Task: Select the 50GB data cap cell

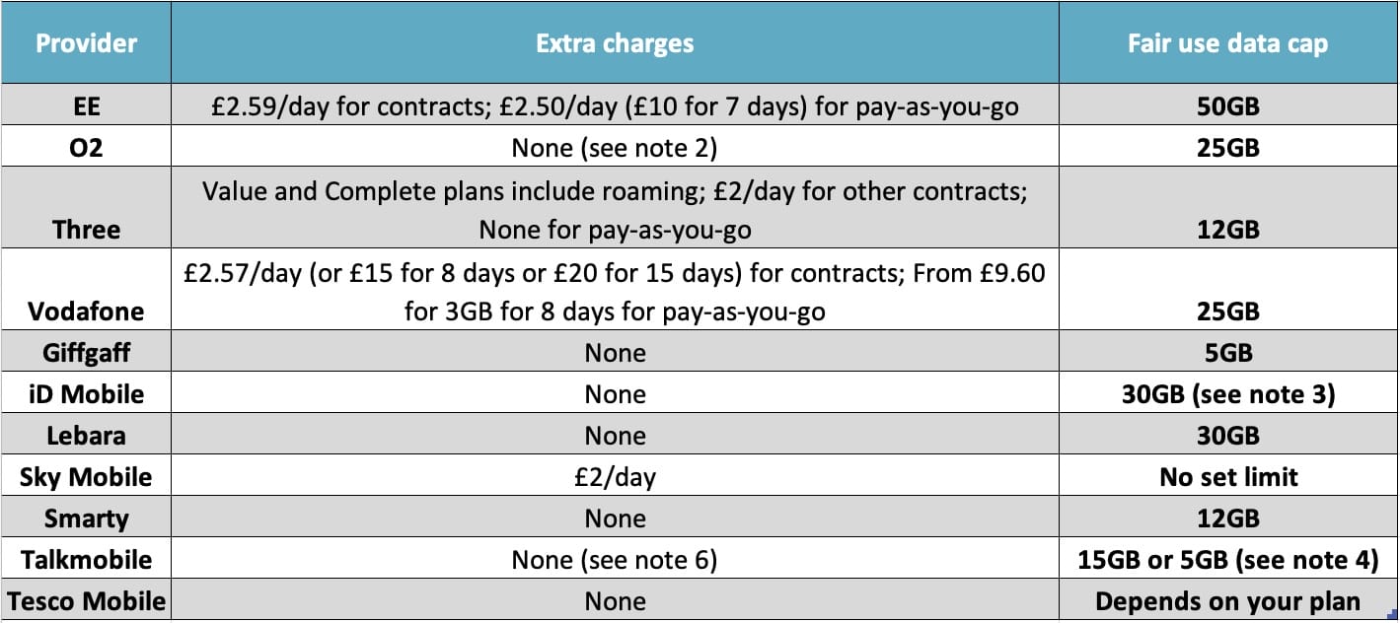Action: coord(1227,105)
